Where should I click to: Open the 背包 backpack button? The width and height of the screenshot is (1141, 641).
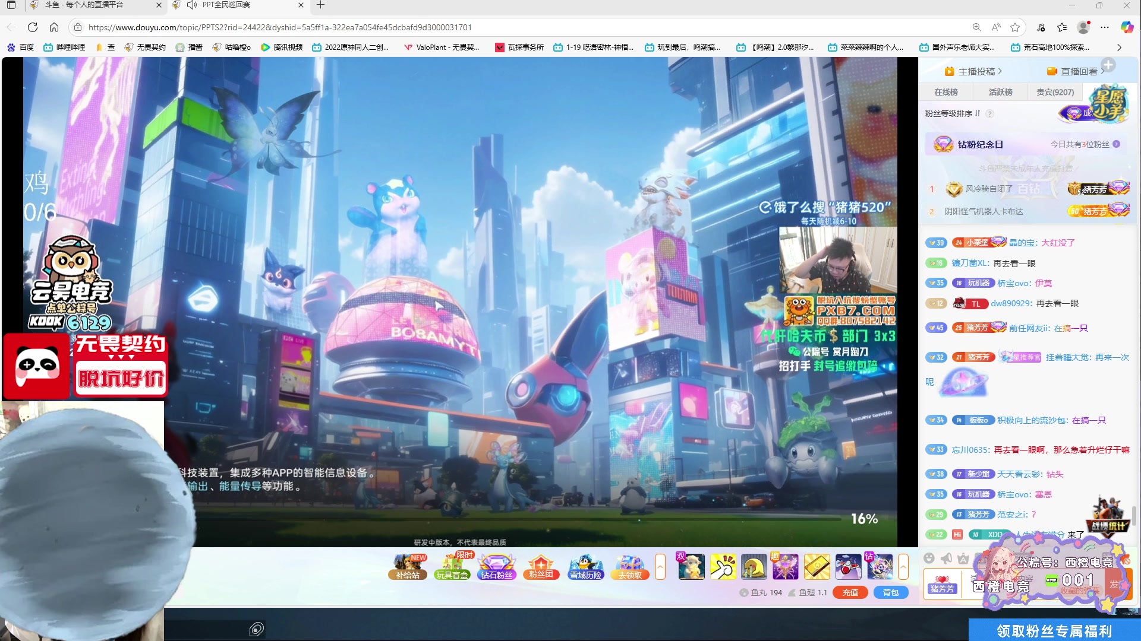point(891,592)
